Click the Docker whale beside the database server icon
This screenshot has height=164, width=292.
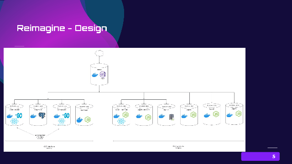point(162,116)
